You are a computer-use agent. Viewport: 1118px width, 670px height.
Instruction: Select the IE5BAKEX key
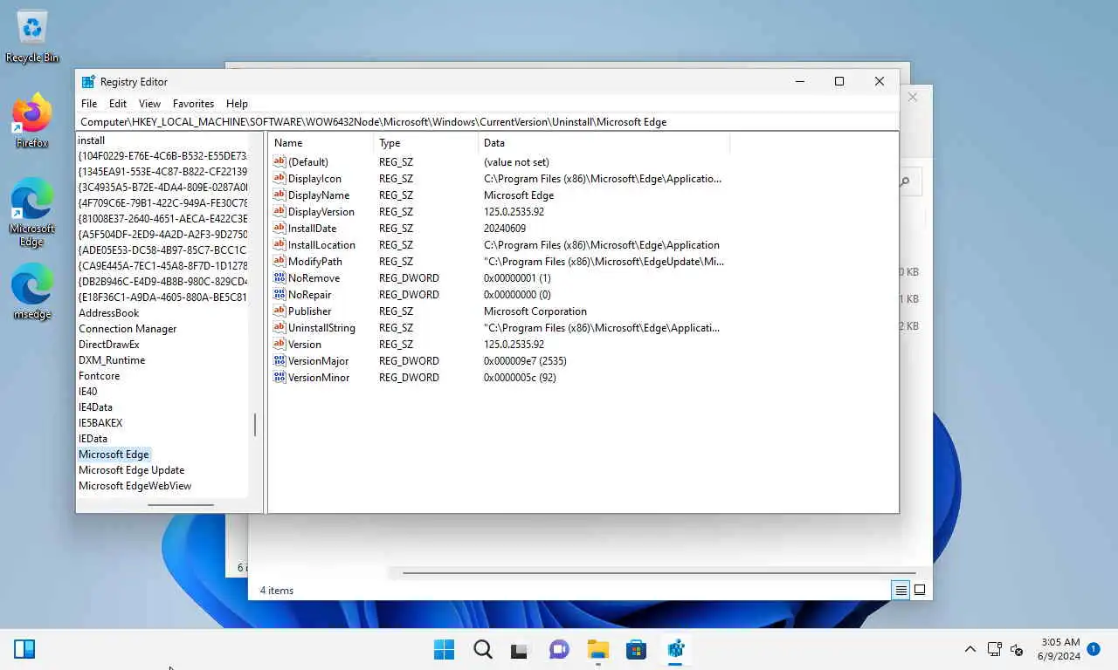coord(100,423)
